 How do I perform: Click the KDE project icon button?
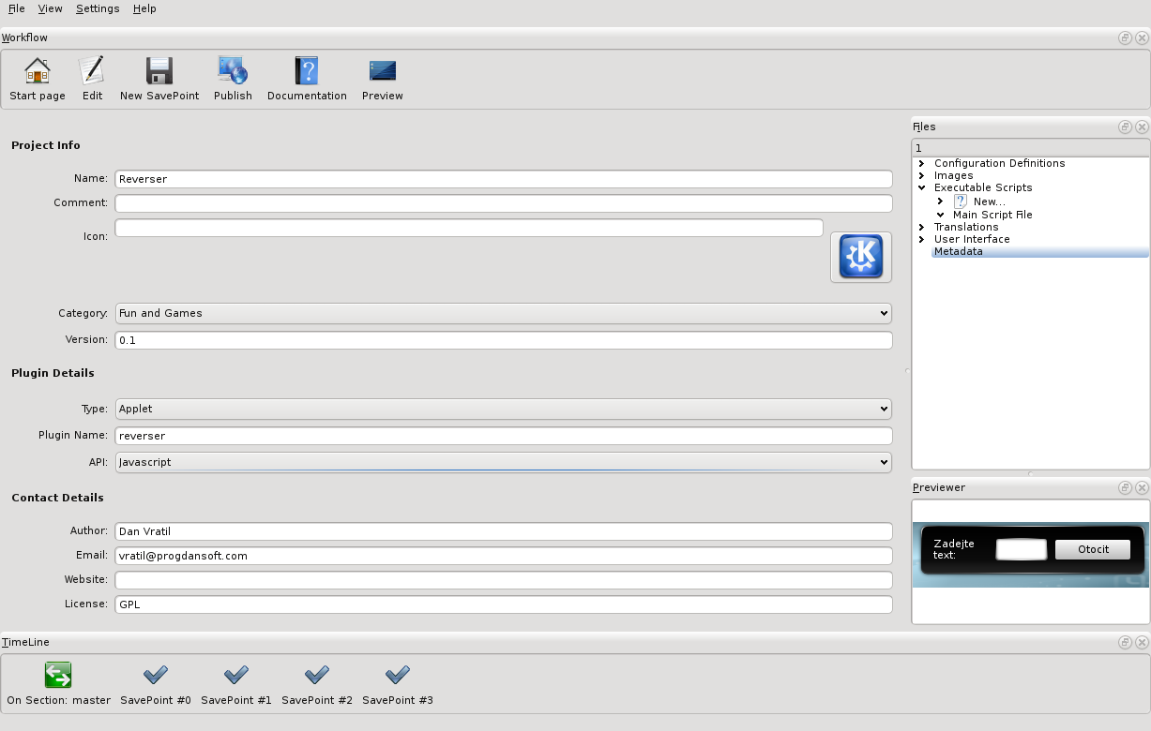click(x=860, y=257)
